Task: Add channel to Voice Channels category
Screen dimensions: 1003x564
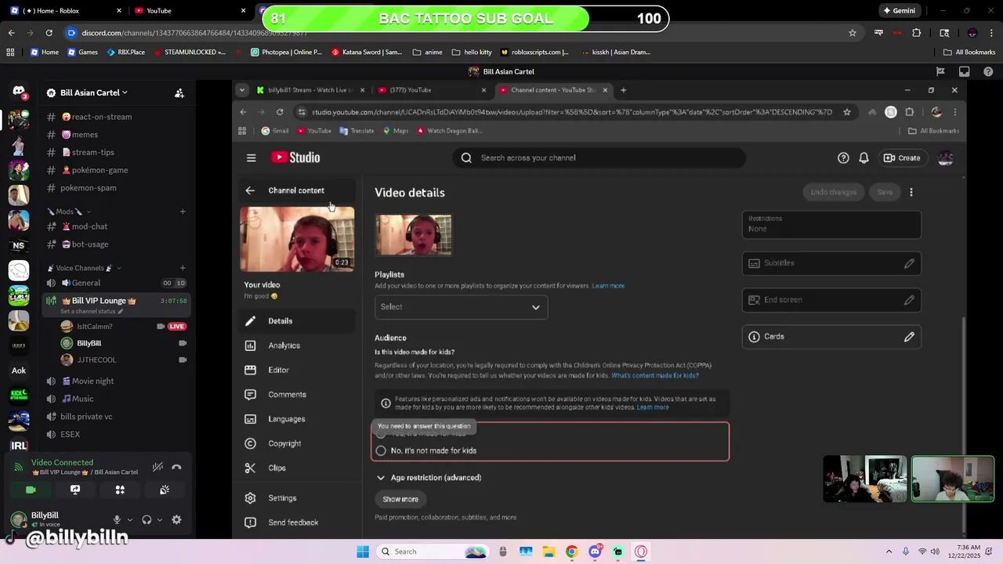Action: click(x=183, y=268)
